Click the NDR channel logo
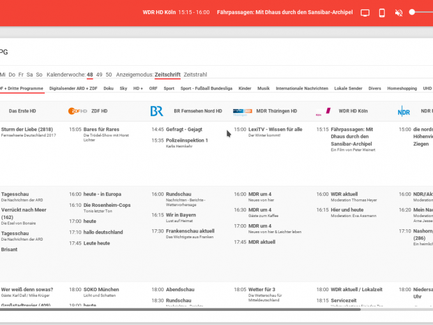This screenshot has height=325, width=433. pos(404,112)
